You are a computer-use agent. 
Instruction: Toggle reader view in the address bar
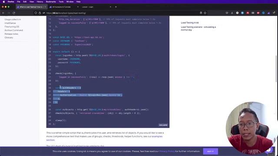[201, 13]
